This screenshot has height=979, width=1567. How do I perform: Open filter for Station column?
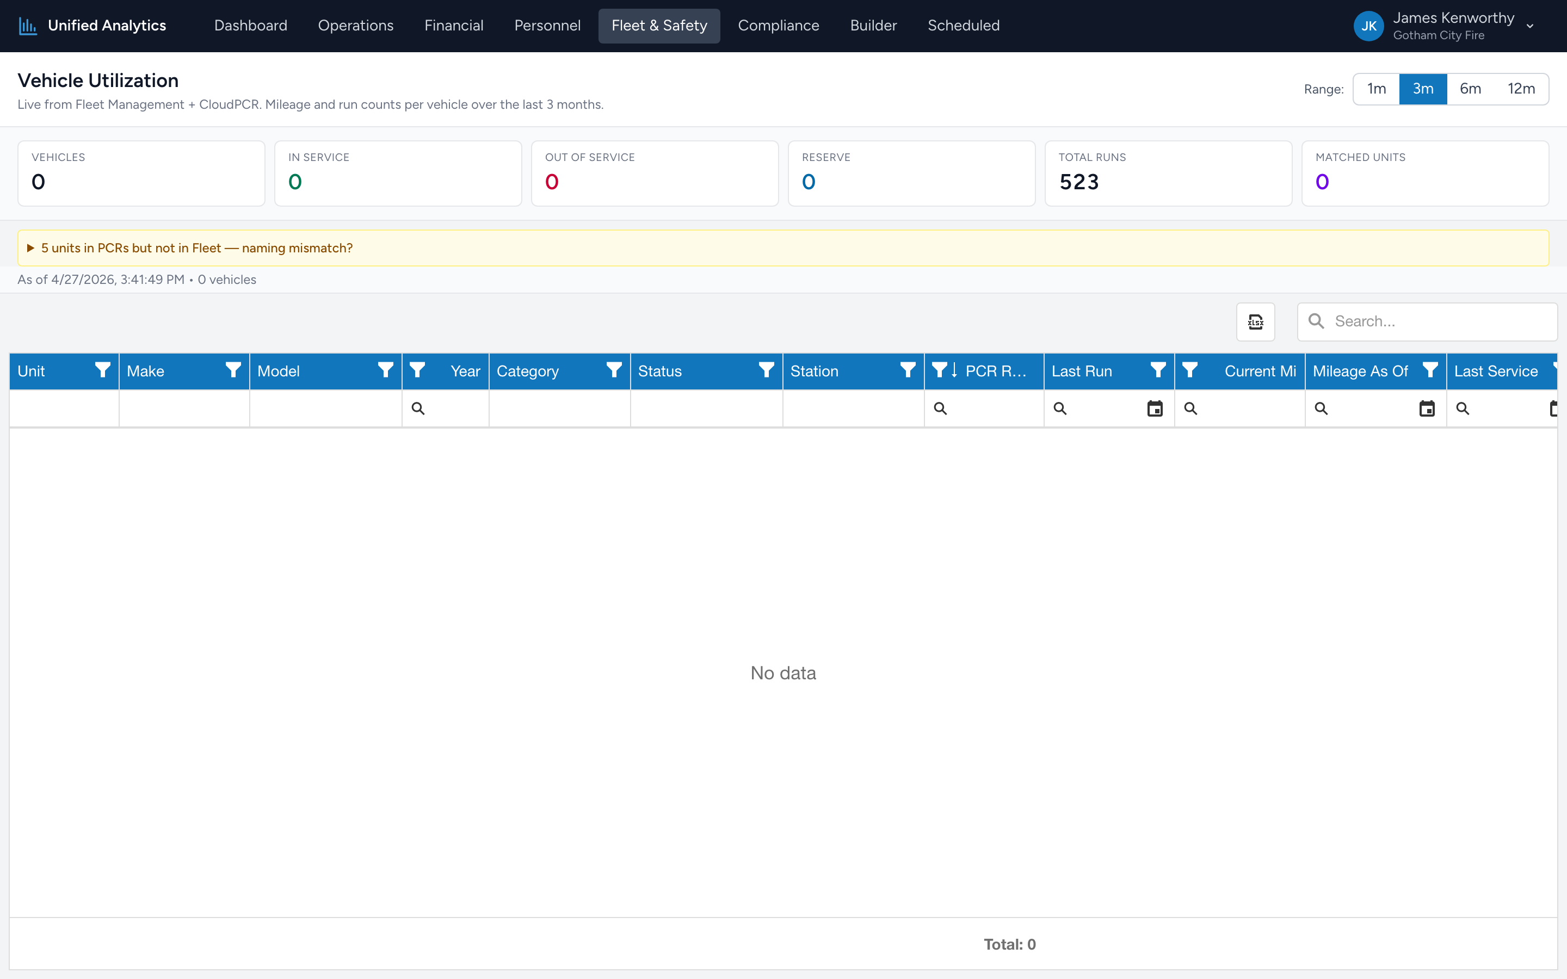click(908, 370)
